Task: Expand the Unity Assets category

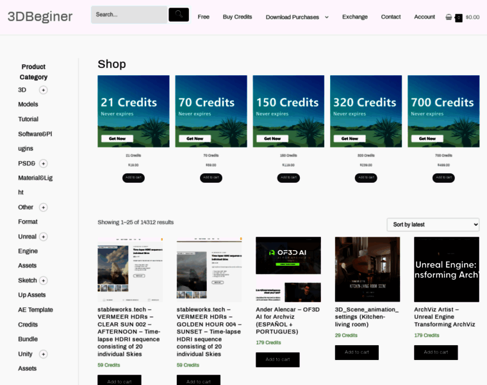Action: [43, 354]
